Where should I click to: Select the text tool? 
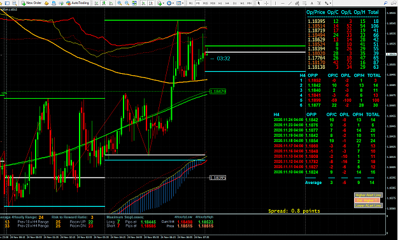pos(311,3)
